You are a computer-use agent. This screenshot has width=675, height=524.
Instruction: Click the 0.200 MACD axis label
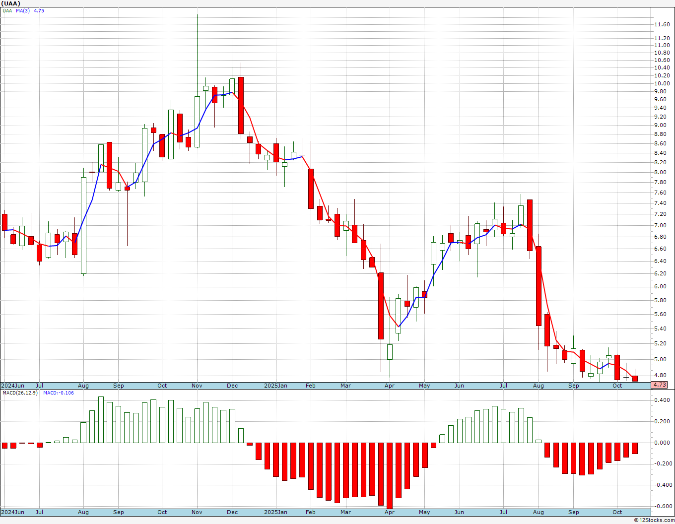coord(663,421)
